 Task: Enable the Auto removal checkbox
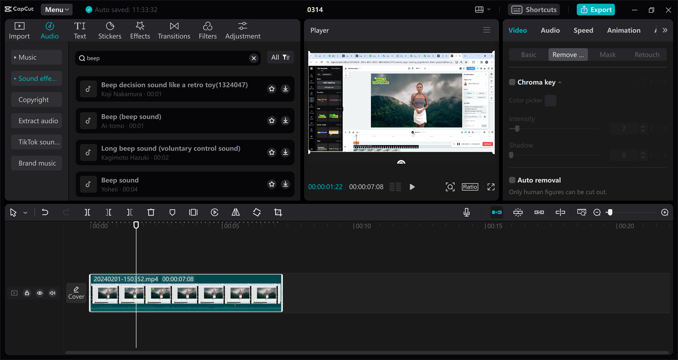click(512, 180)
